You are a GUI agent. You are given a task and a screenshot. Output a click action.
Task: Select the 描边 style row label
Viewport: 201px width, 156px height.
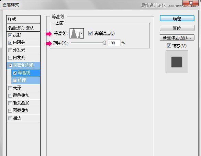coord(17,118)
